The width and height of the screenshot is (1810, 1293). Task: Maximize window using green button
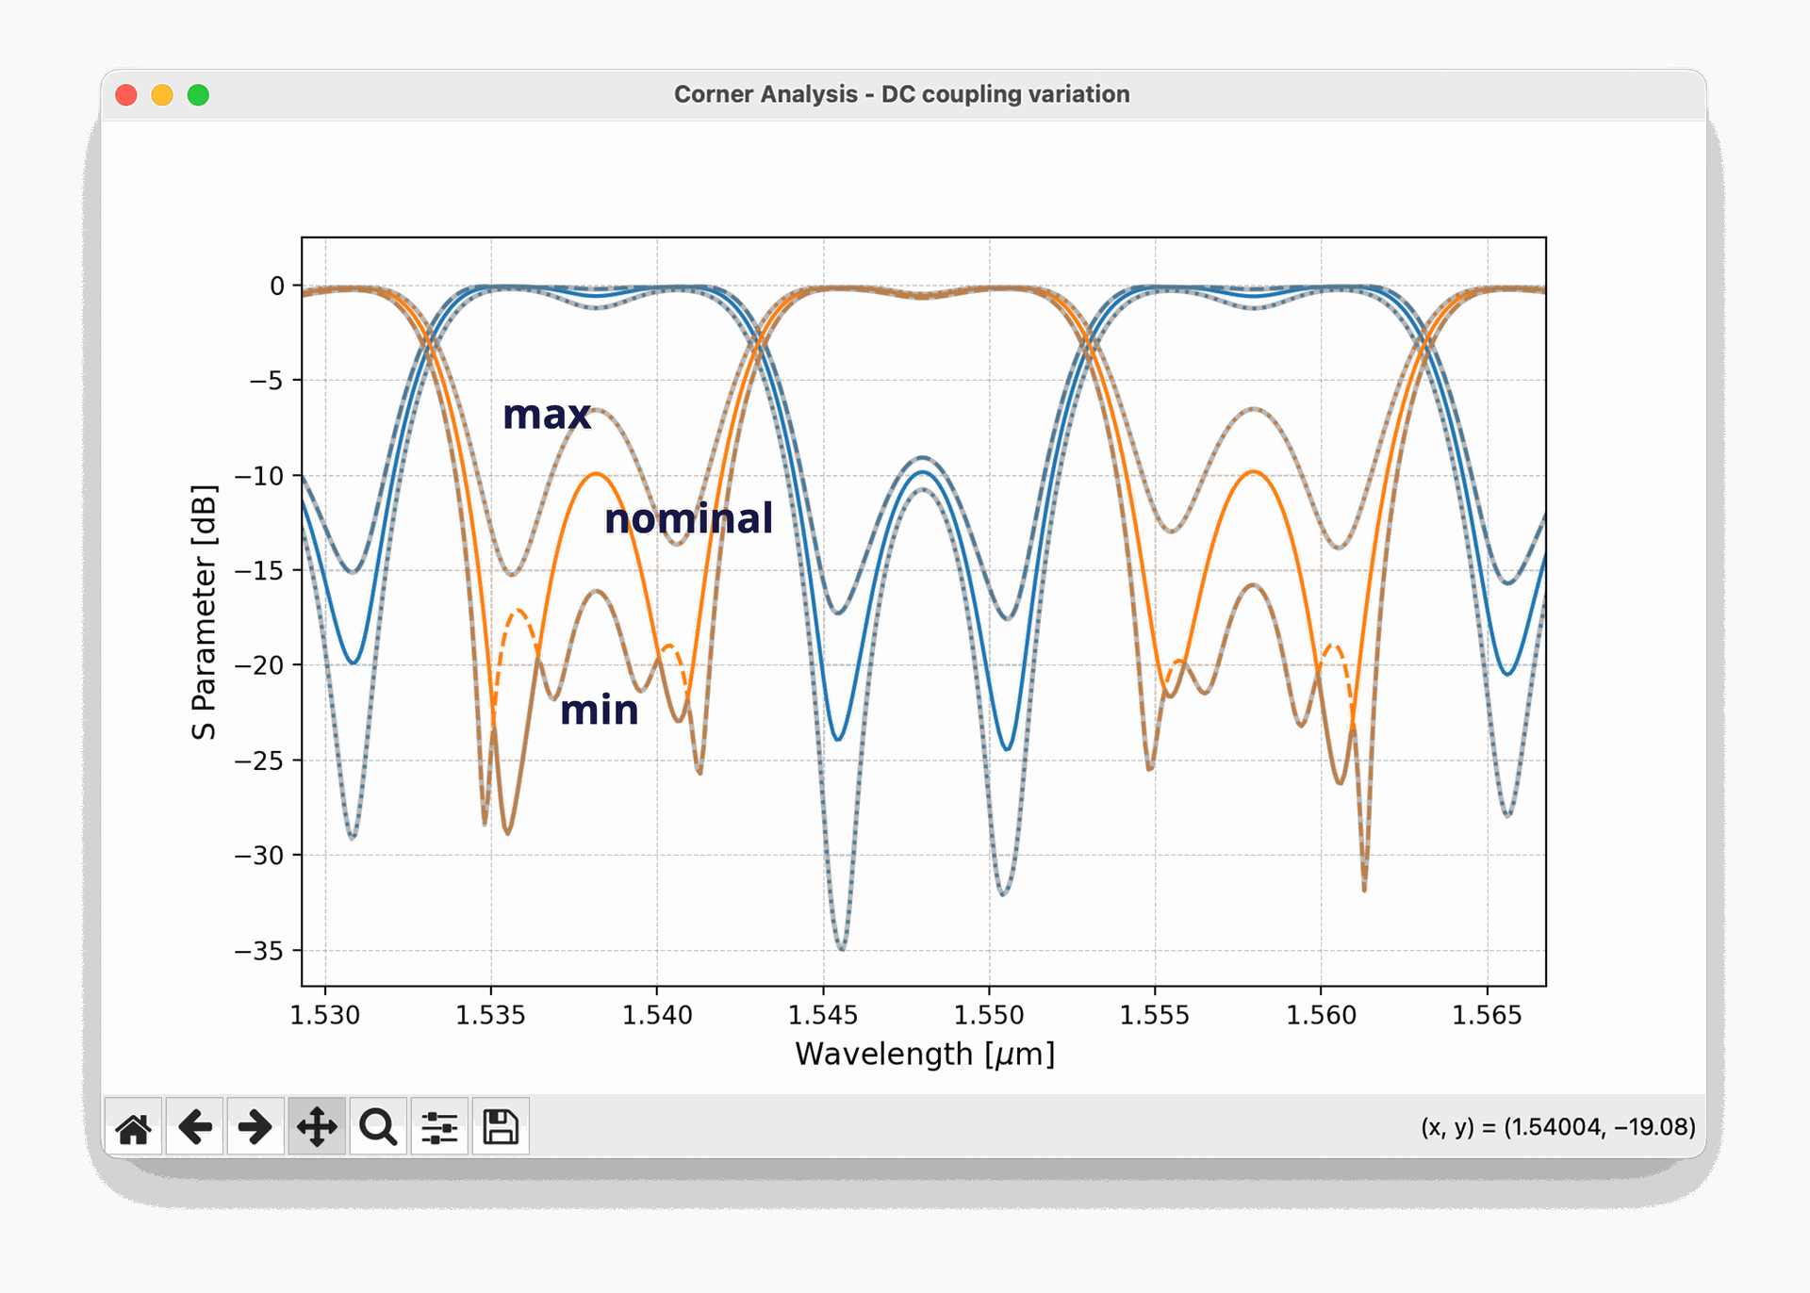click(x=198, y=95)
